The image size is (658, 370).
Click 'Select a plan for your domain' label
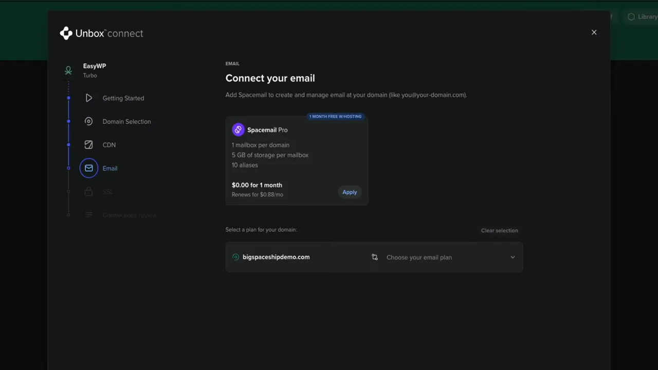click(261, 230)
